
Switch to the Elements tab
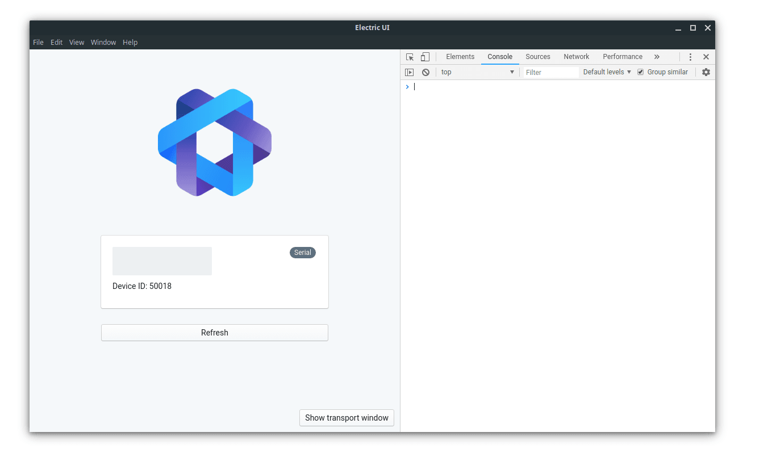tap(460, 57)
